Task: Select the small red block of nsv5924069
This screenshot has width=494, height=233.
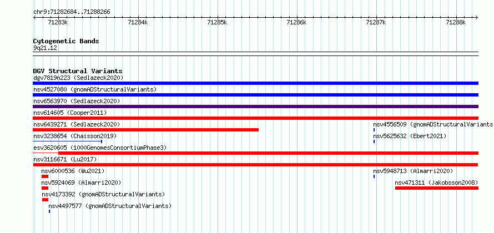Action: pyautogui.click(x=45, y=188)
